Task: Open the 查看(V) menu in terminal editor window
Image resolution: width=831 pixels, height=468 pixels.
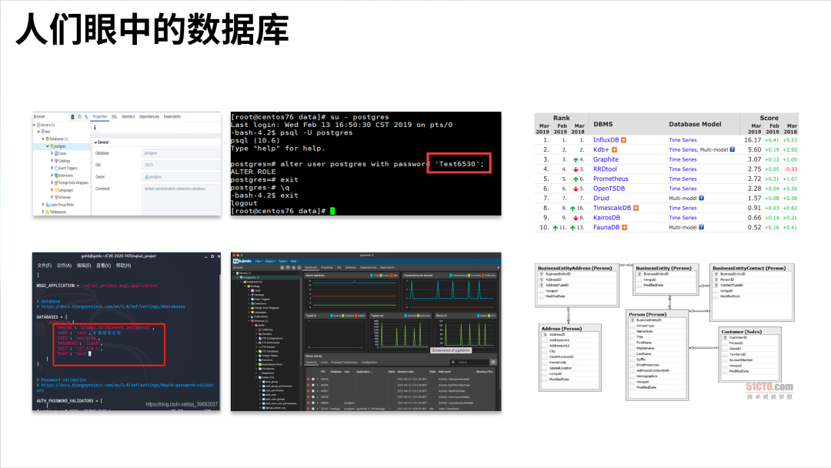Action: coord(103,266)
